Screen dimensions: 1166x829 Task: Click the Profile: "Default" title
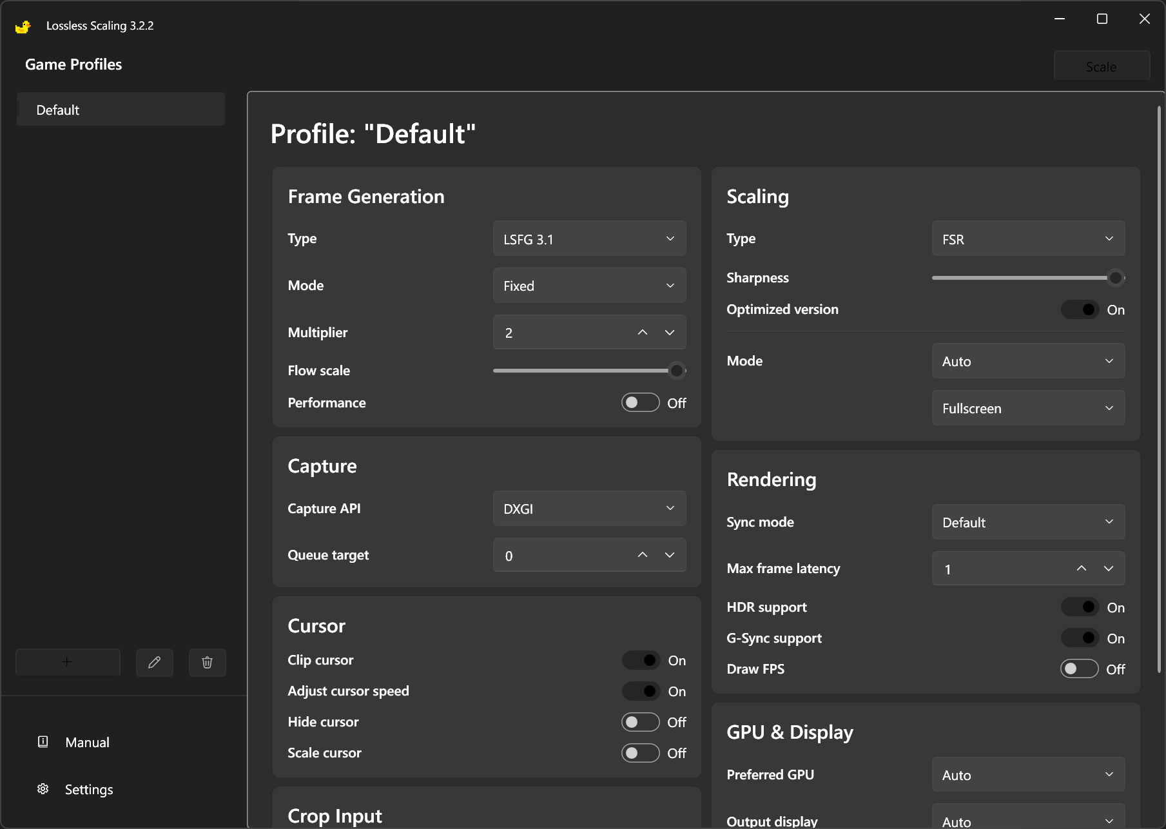(x=373, y=134)
